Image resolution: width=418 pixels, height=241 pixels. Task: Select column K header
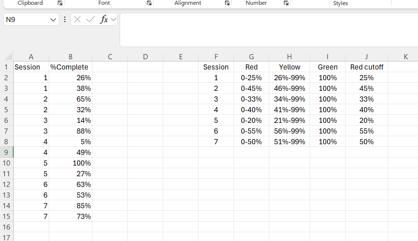[406, 57]
